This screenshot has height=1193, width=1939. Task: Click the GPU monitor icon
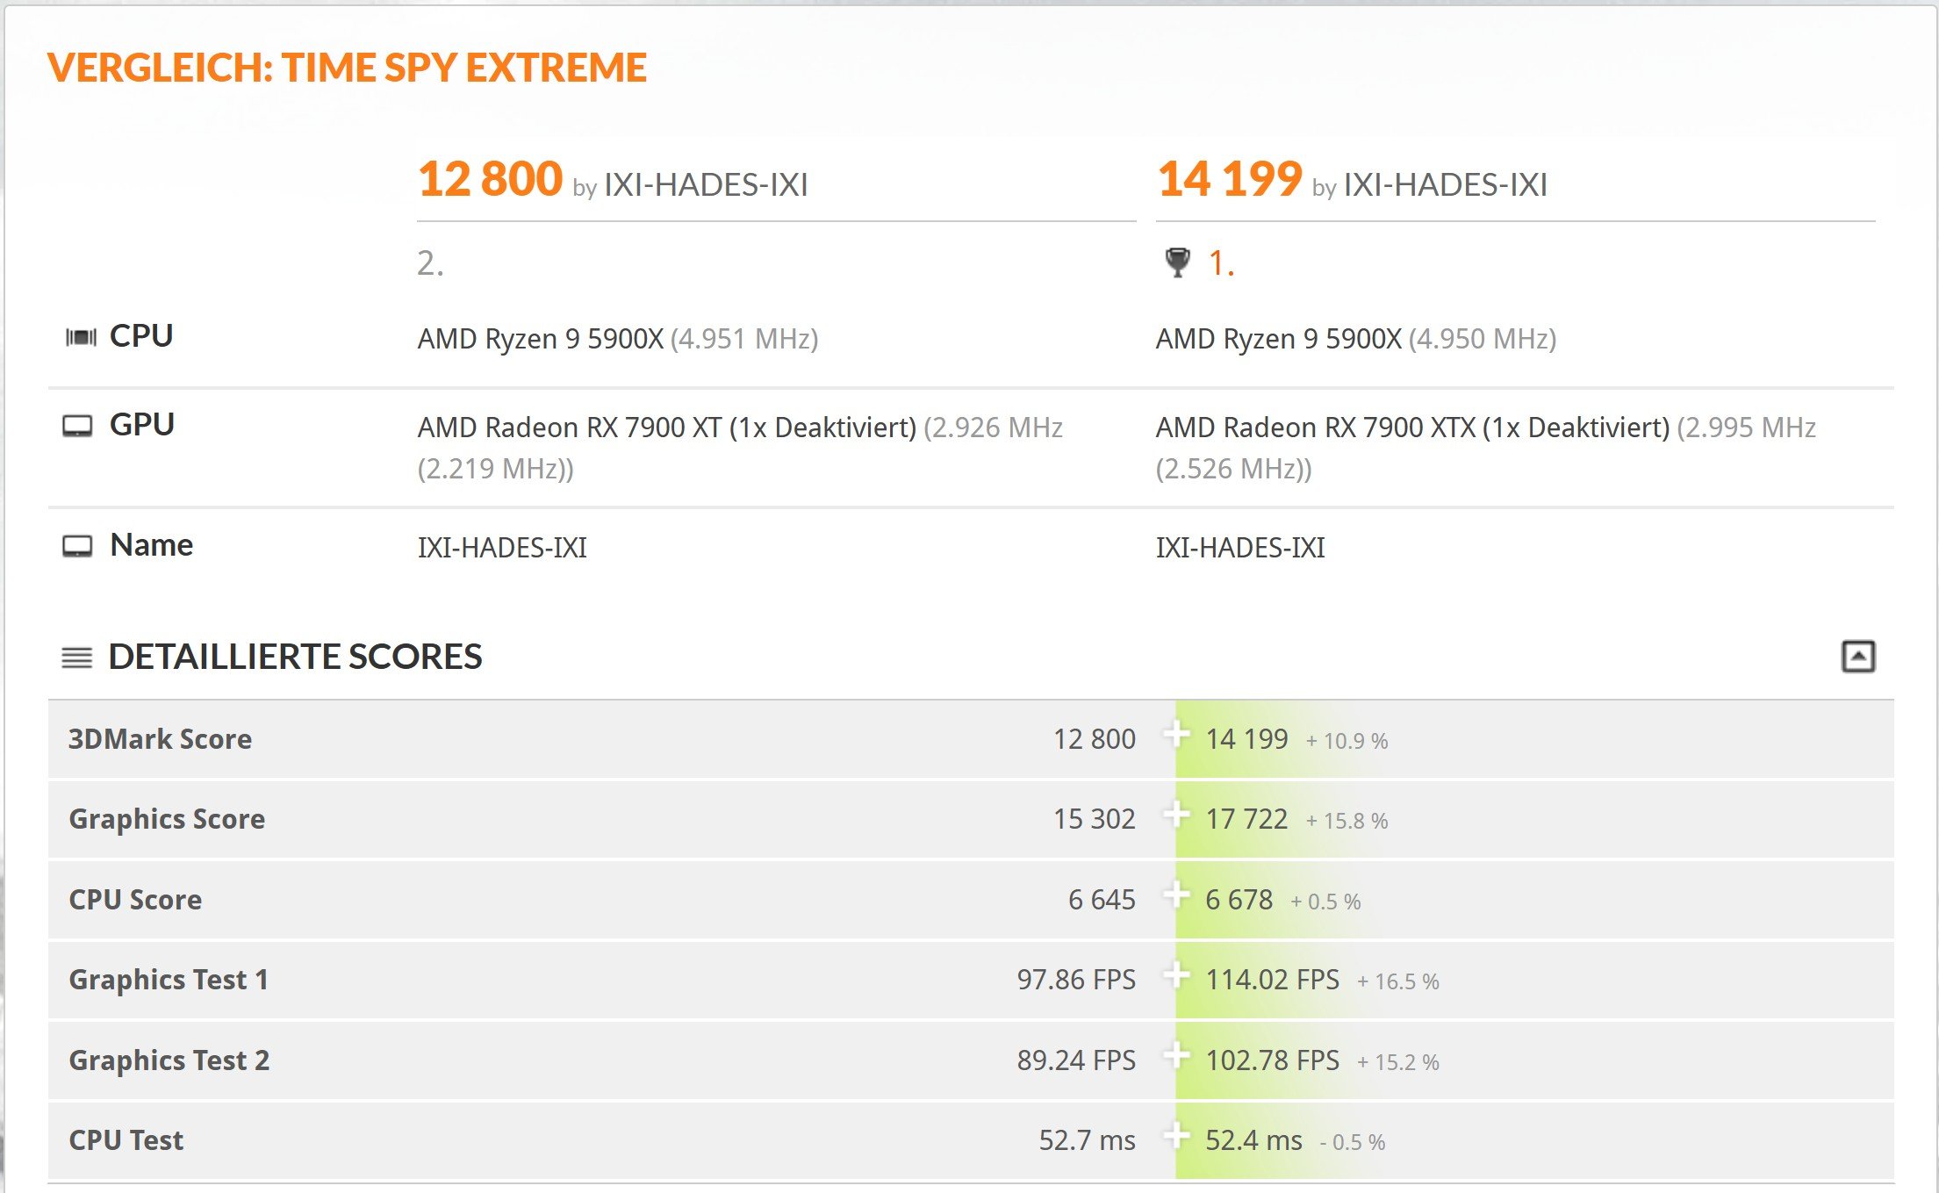[77, 427]
